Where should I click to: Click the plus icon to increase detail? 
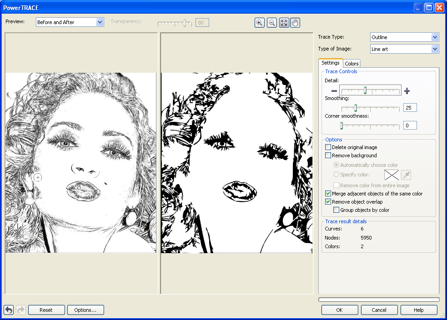[x=407, y=91]
